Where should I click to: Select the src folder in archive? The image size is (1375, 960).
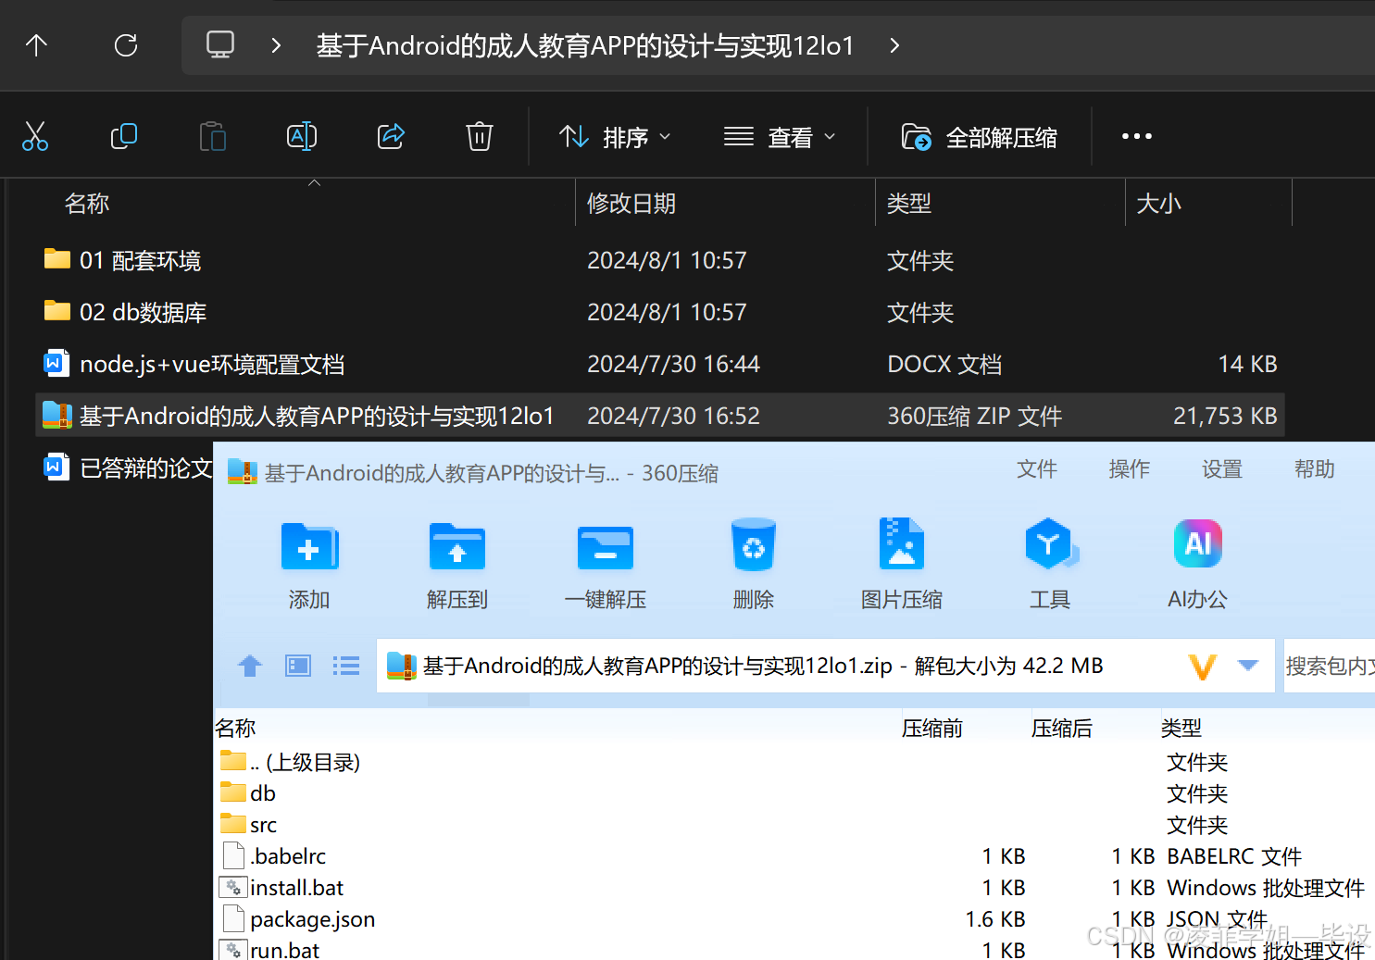[249, 825]
